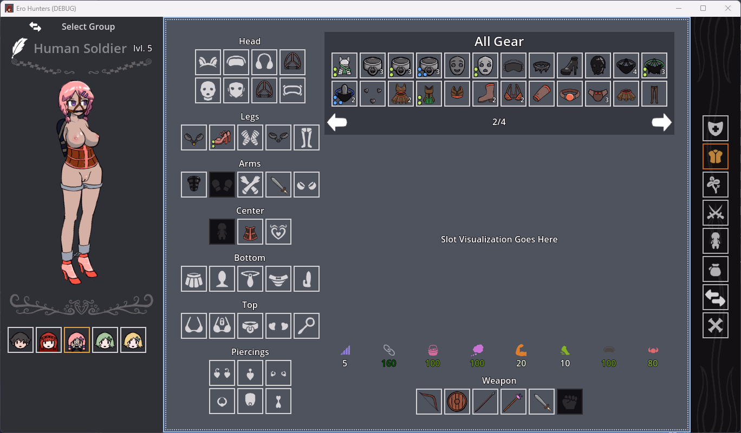
Task: Select the brown skirt gear item
Action: pos(626,94)
